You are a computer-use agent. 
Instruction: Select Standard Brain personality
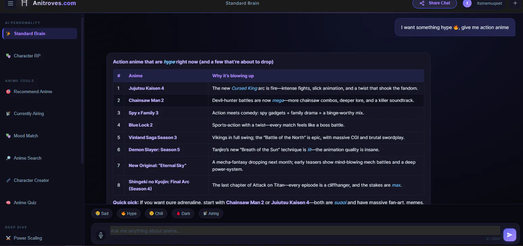point(40,34)
